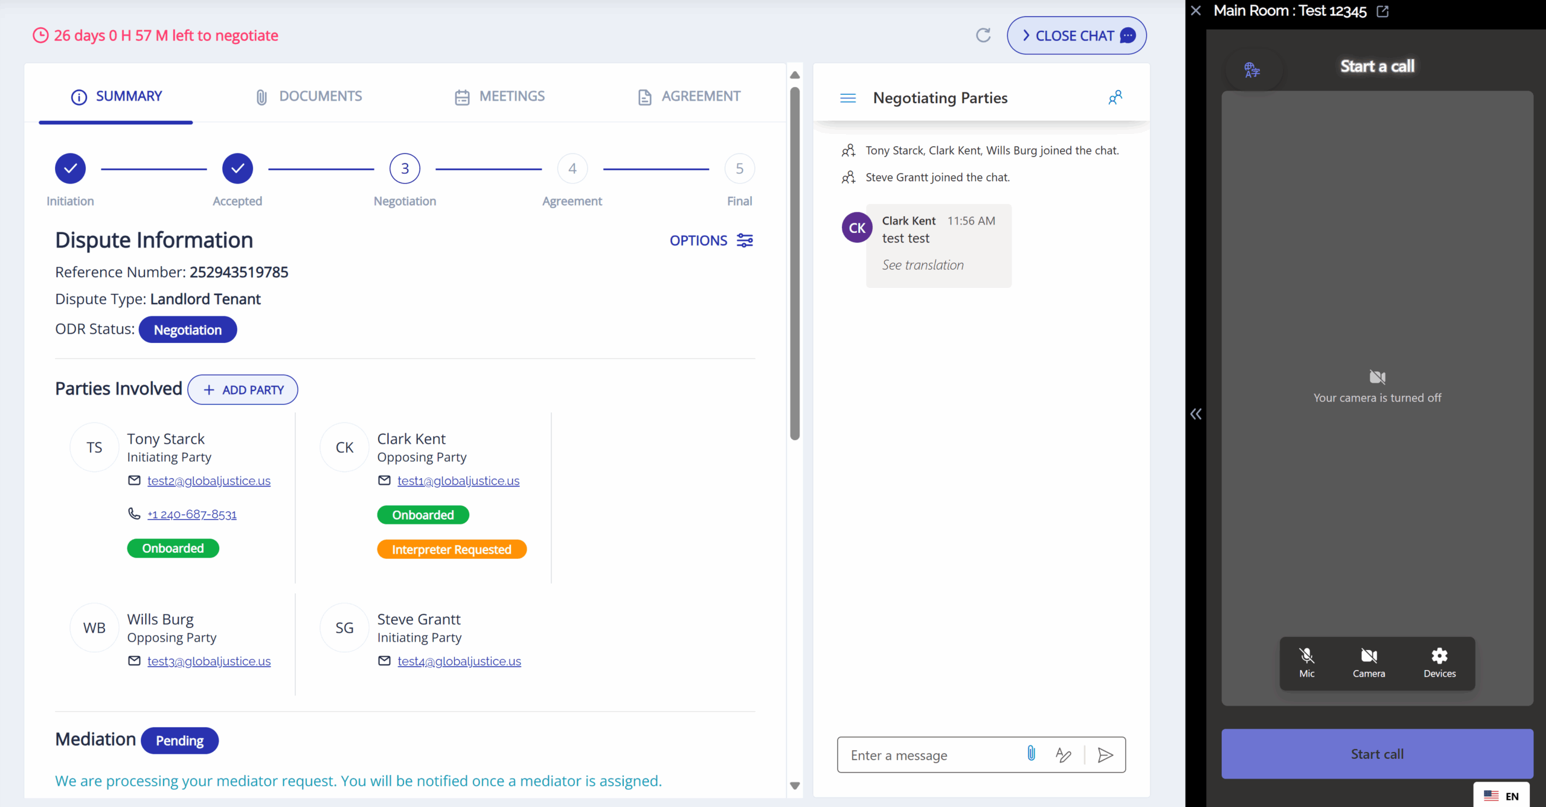Click the refresh icon near Close Chat
This screenshot has width=1546, height=807.
[x=983, y=36]
